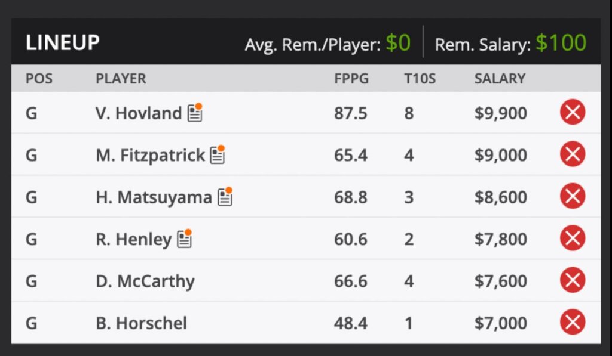View M. Fitzpatrick's player note icon
612x356 pixels.
[x=218, y=154]
